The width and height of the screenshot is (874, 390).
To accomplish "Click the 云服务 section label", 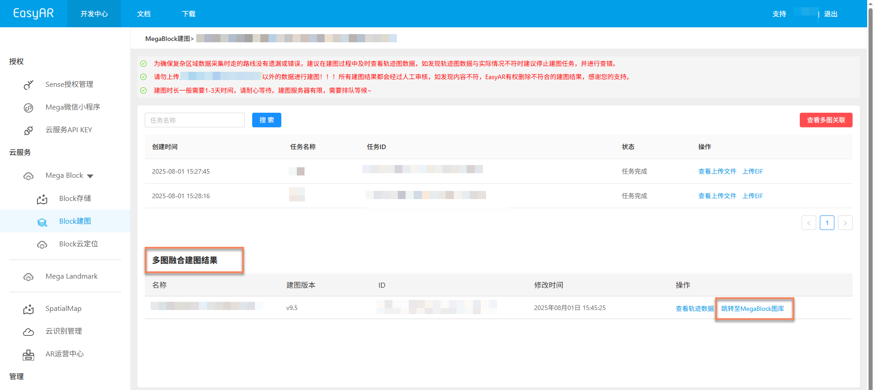I will pyautogui.click(x=20, y=152).
